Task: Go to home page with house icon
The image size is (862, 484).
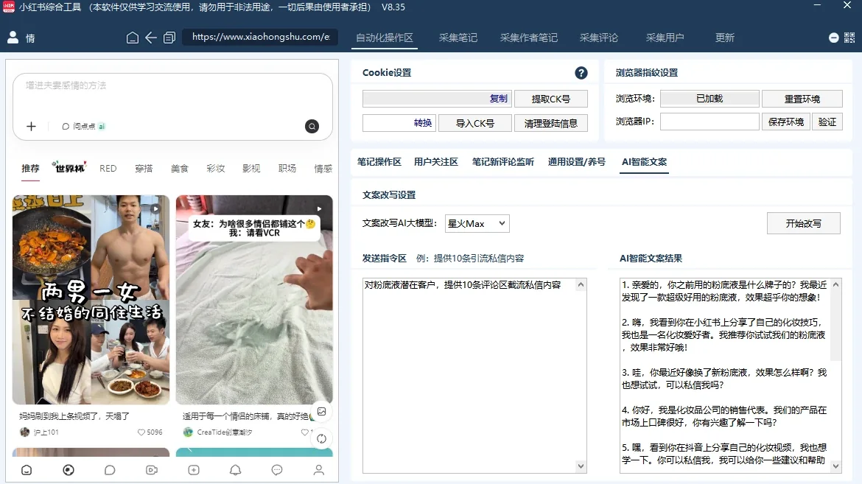Action: coord(133,38)
